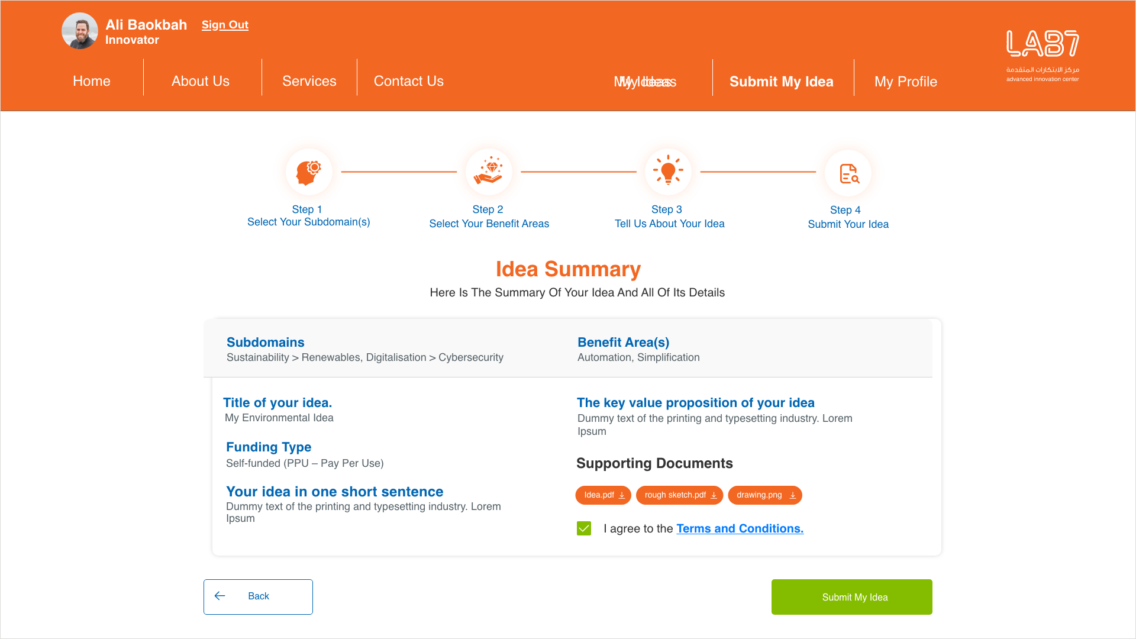Image resolution: width=1136 pixels, height=639 pixels.
Task: Click download icon on rough sketch.pdf chip
Action: 714,496
